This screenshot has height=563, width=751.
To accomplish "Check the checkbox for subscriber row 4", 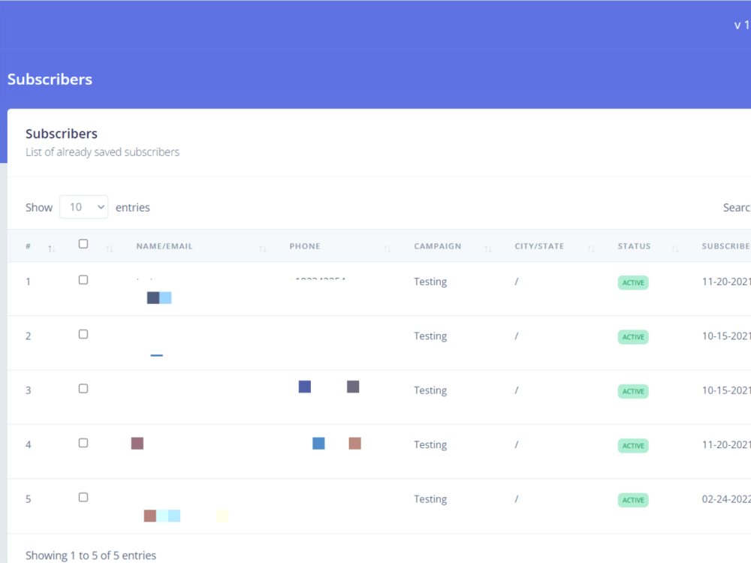I will coord(83,443).
